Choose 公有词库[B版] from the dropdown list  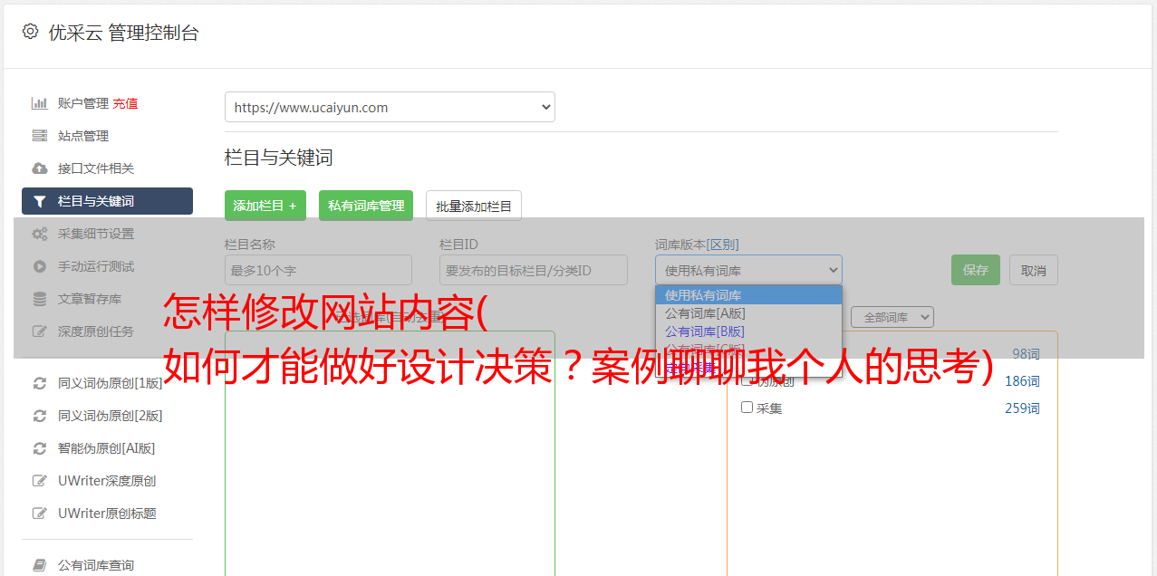(x=748, y=331)
